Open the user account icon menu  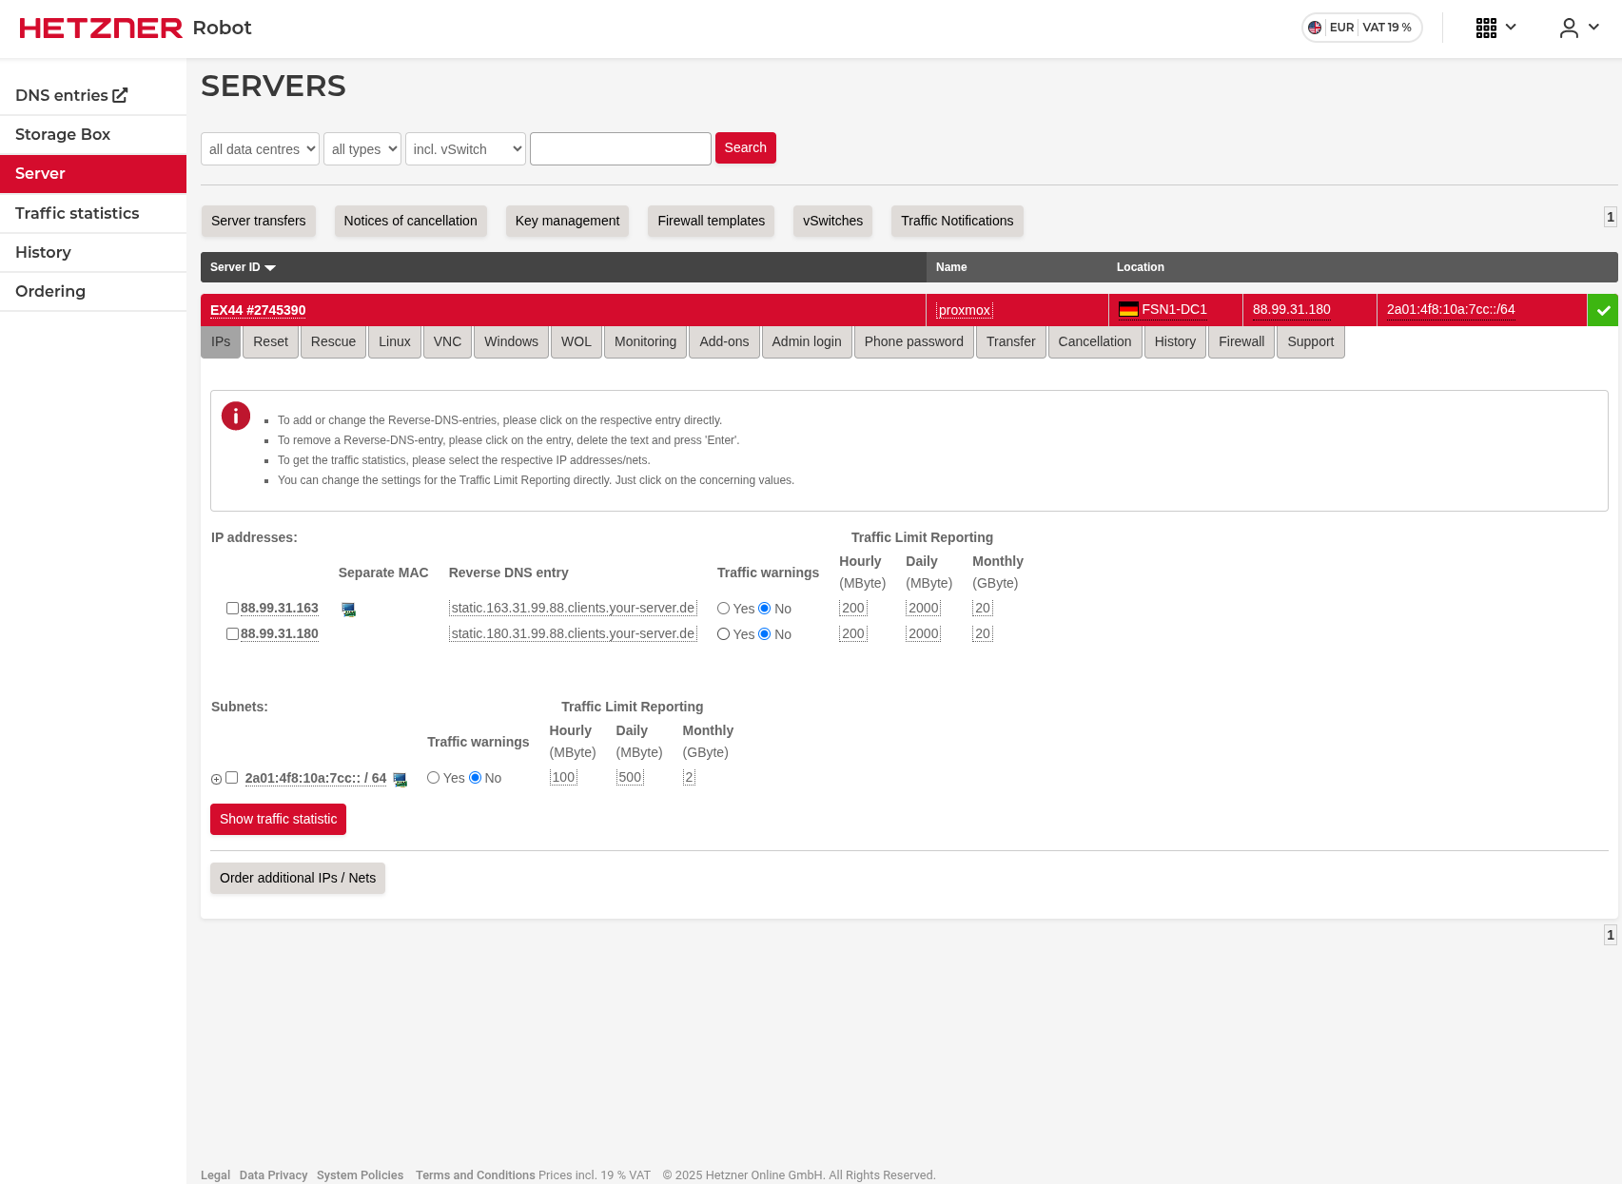1570,28
